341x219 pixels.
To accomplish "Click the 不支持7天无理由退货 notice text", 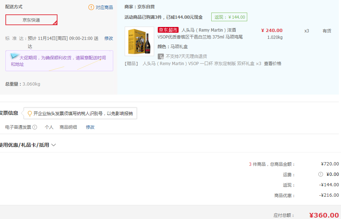I will click(186, 56).
